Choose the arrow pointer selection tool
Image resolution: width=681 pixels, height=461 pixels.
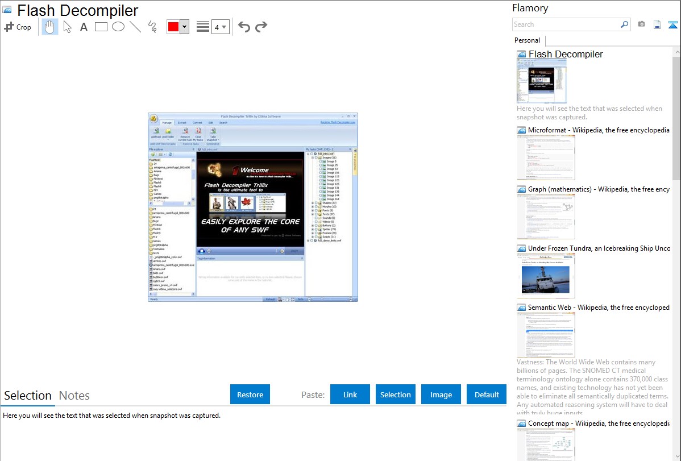tap(67, 27)
